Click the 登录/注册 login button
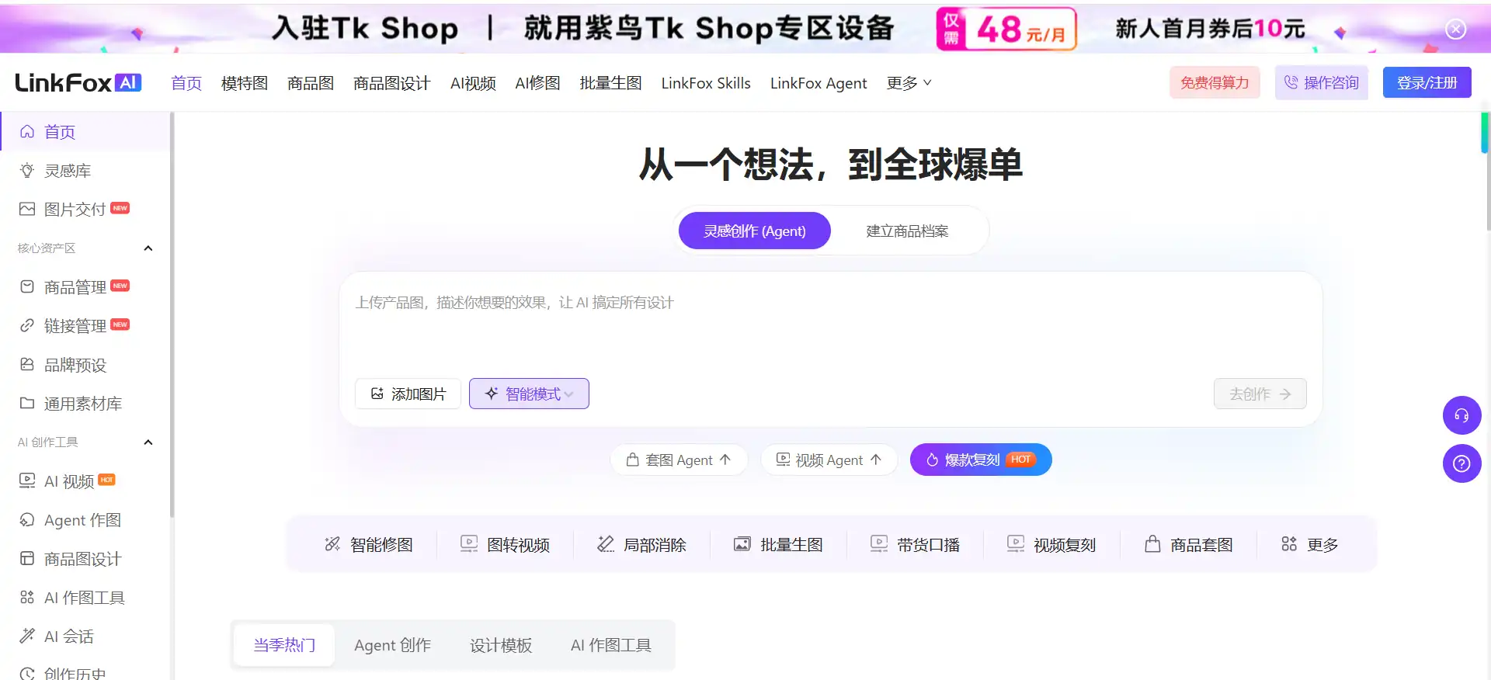Screen dimensions: 1491x680 tap(1427, 82)
